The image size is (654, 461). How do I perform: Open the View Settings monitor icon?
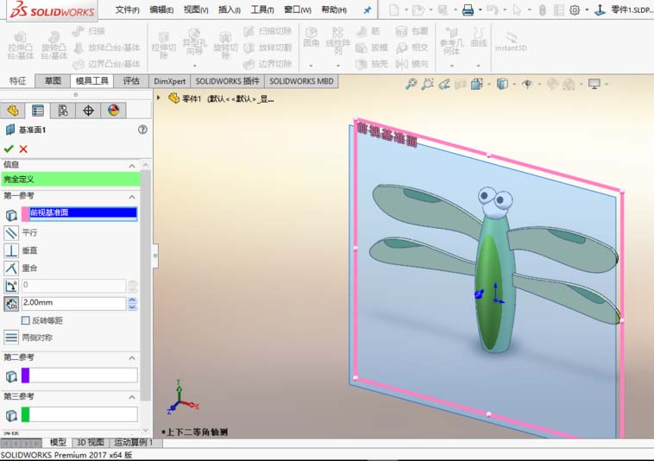click(594, 84)
